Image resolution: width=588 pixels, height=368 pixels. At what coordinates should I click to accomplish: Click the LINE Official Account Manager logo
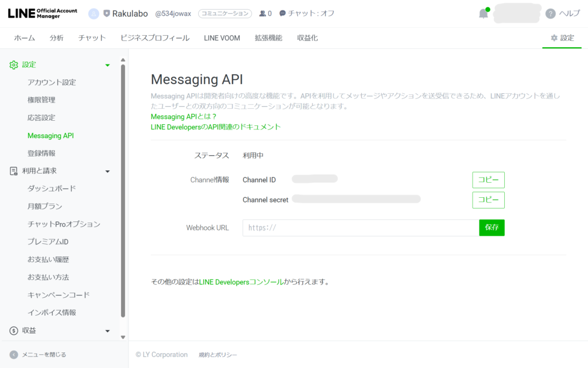[x=42, y=13]
